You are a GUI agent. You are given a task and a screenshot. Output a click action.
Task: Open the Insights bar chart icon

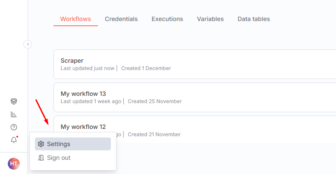pos(14,114)
